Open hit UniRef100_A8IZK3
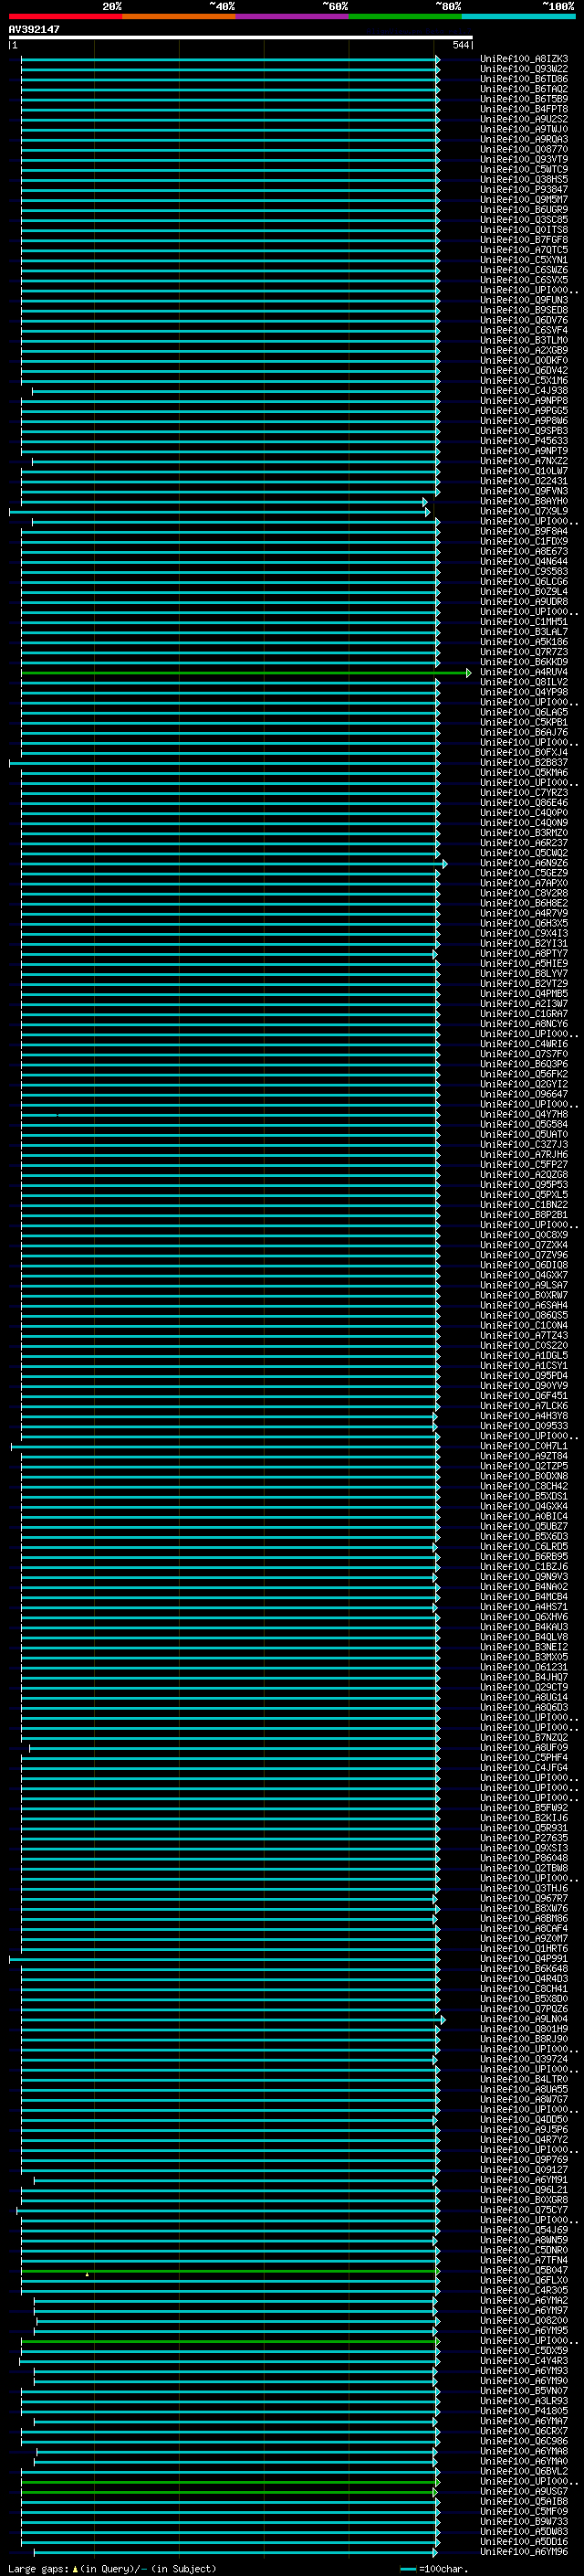This screenshot has height=2576, width=584. tap(524, 59)
